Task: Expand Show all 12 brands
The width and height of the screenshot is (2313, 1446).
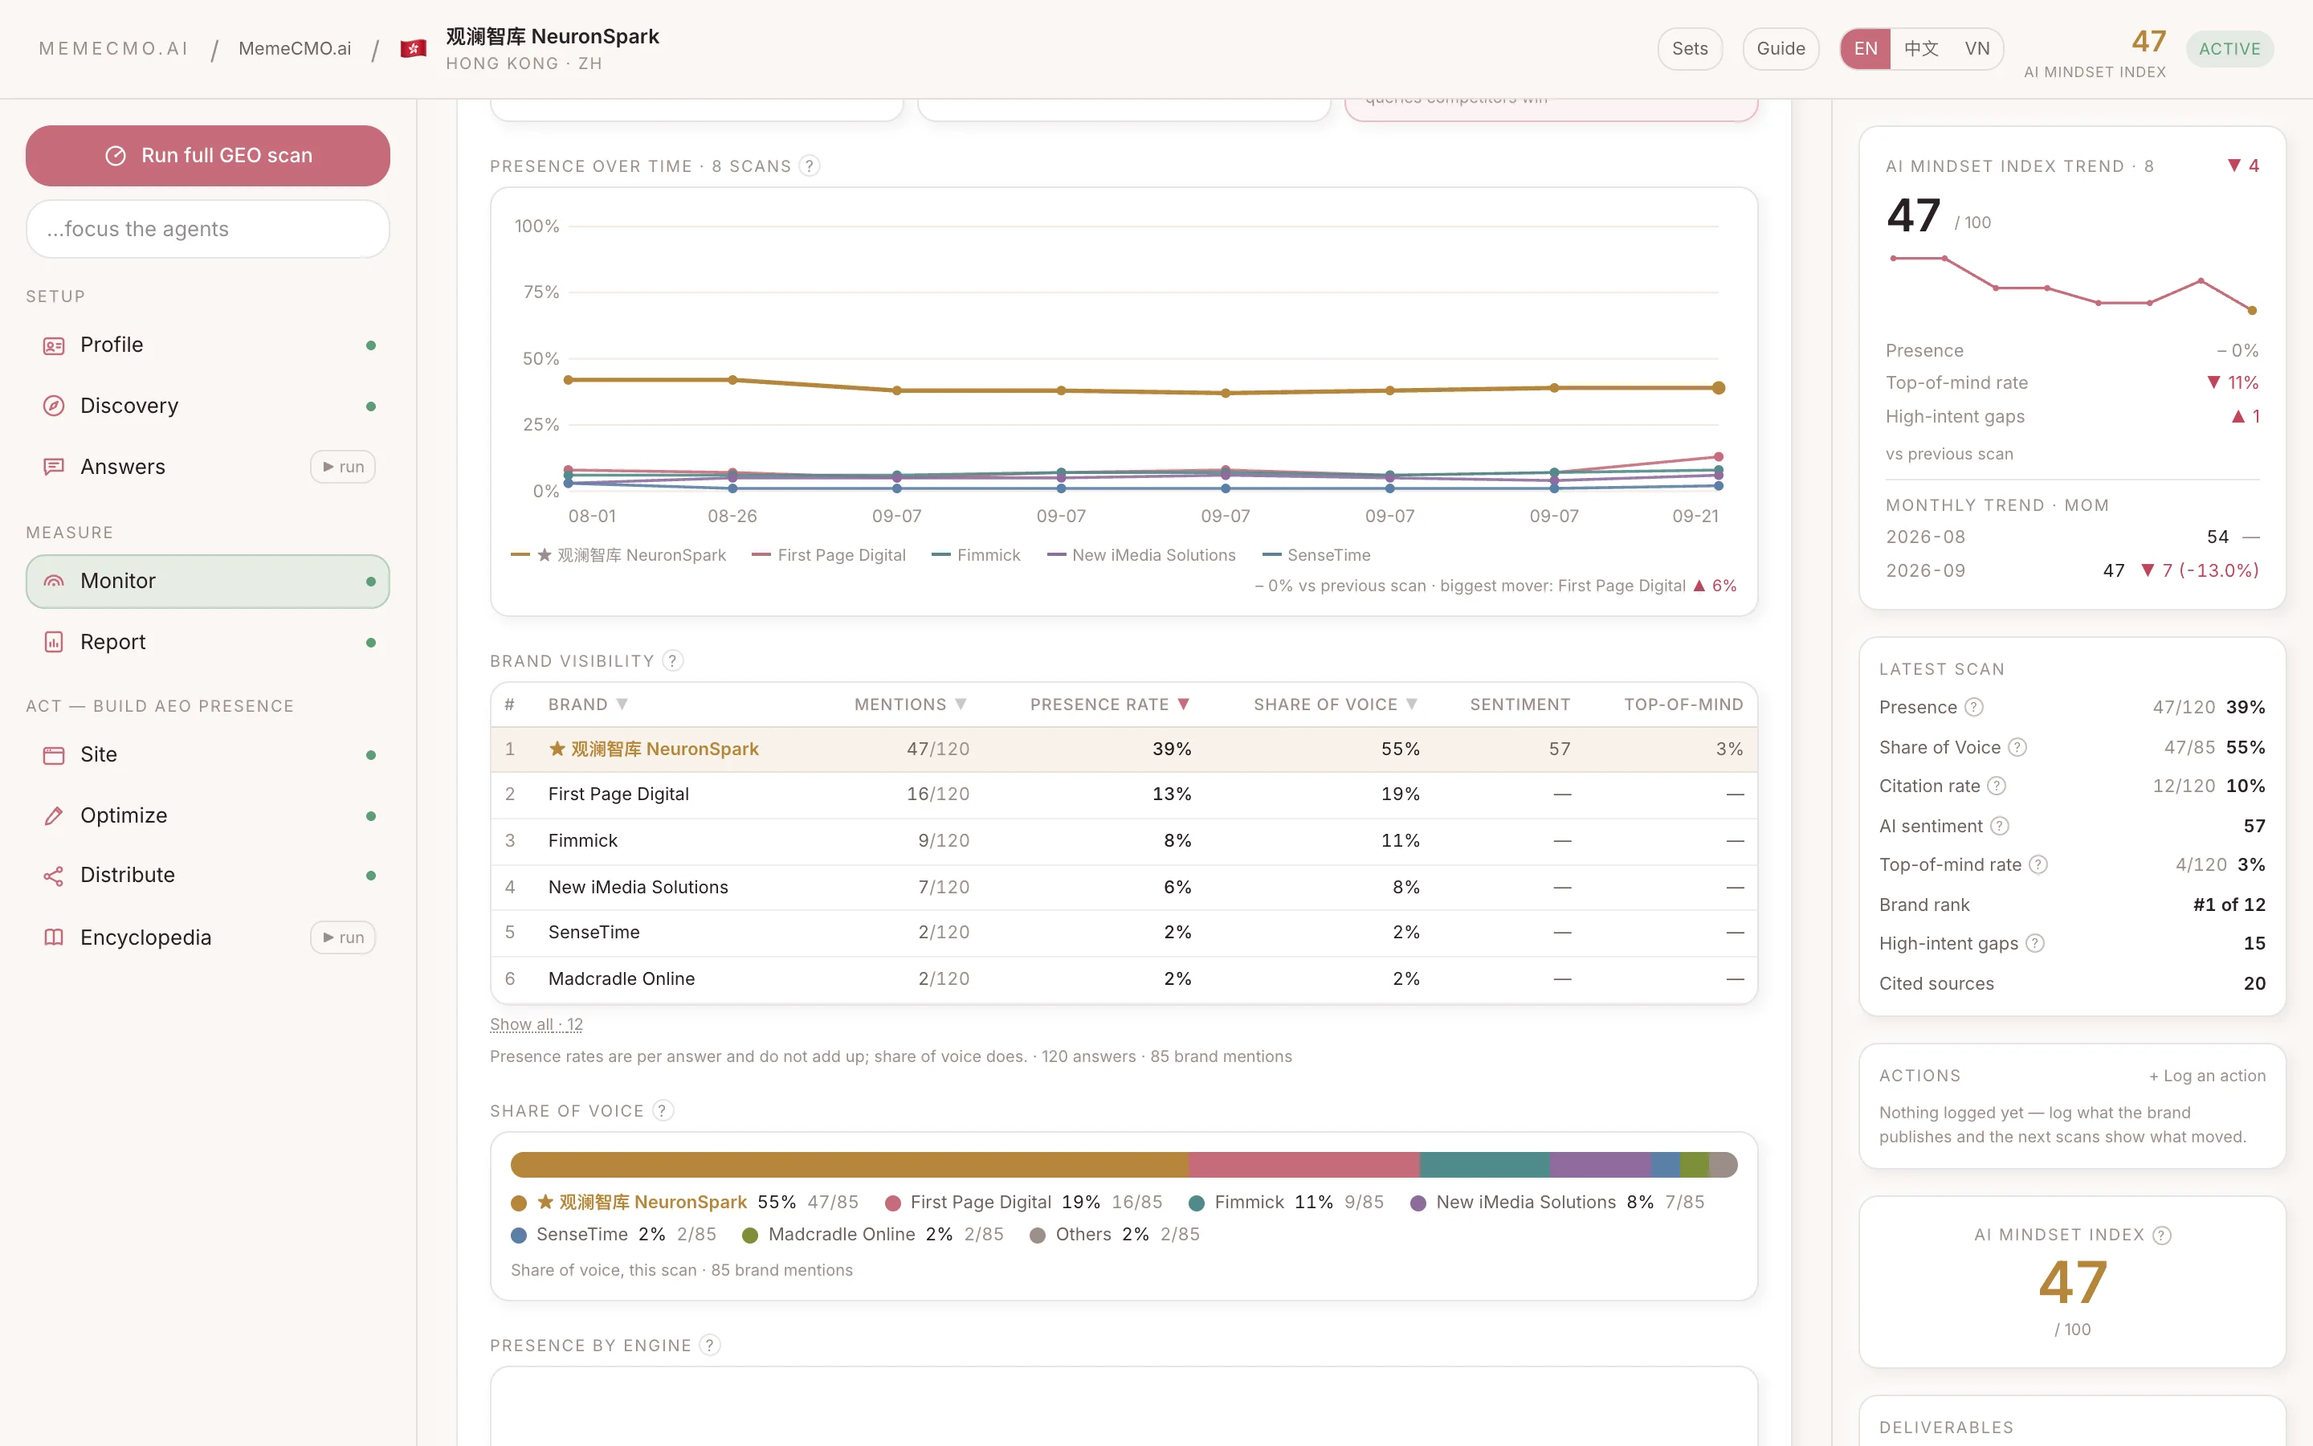Action: pos(536,1024)
